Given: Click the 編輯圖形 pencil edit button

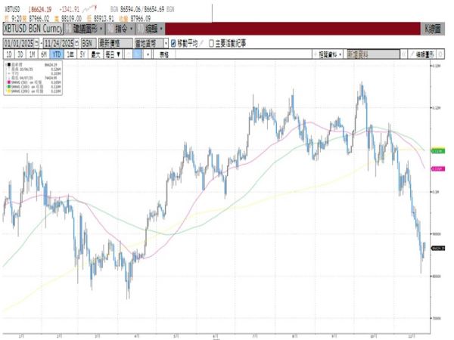Looking at the screenshot, I should click(421, 55).
